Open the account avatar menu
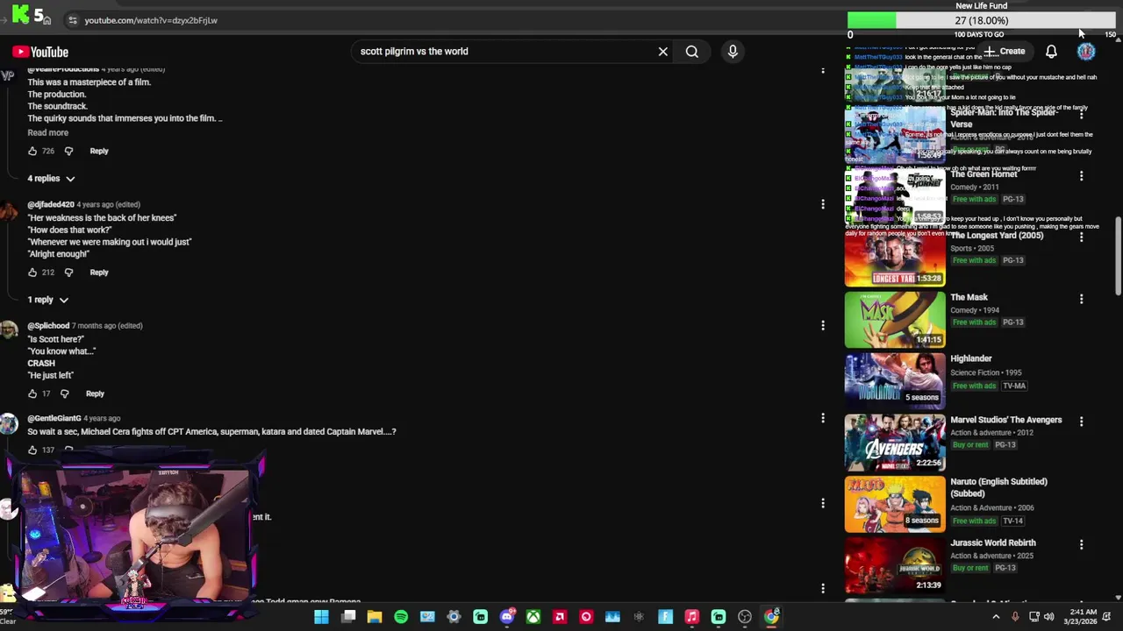This screenshot has width=1123, height=631. 1086,52
